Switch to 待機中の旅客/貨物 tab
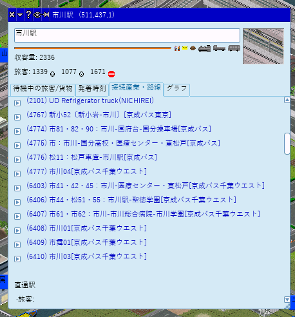Screen dimensions: 295x317 tap(43, 90)
